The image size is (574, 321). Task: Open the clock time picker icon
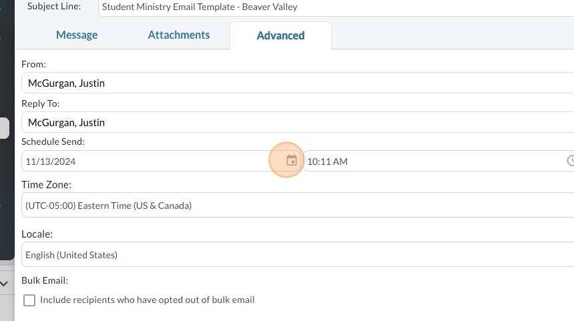tap(571, 161)
